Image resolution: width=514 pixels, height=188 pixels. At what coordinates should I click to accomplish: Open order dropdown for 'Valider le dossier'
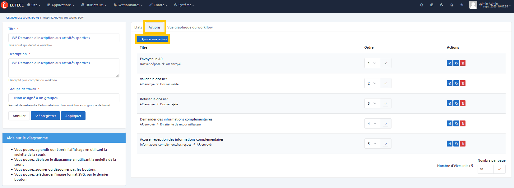coord(372,83)
